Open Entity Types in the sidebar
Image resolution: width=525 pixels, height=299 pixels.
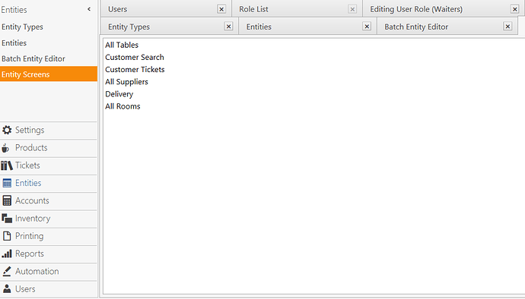22,27
